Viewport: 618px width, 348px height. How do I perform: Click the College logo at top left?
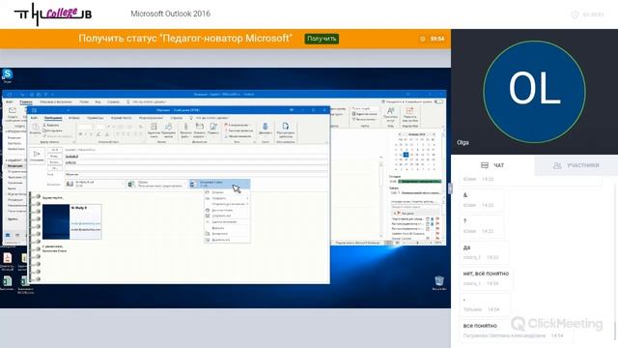[53, 14]
